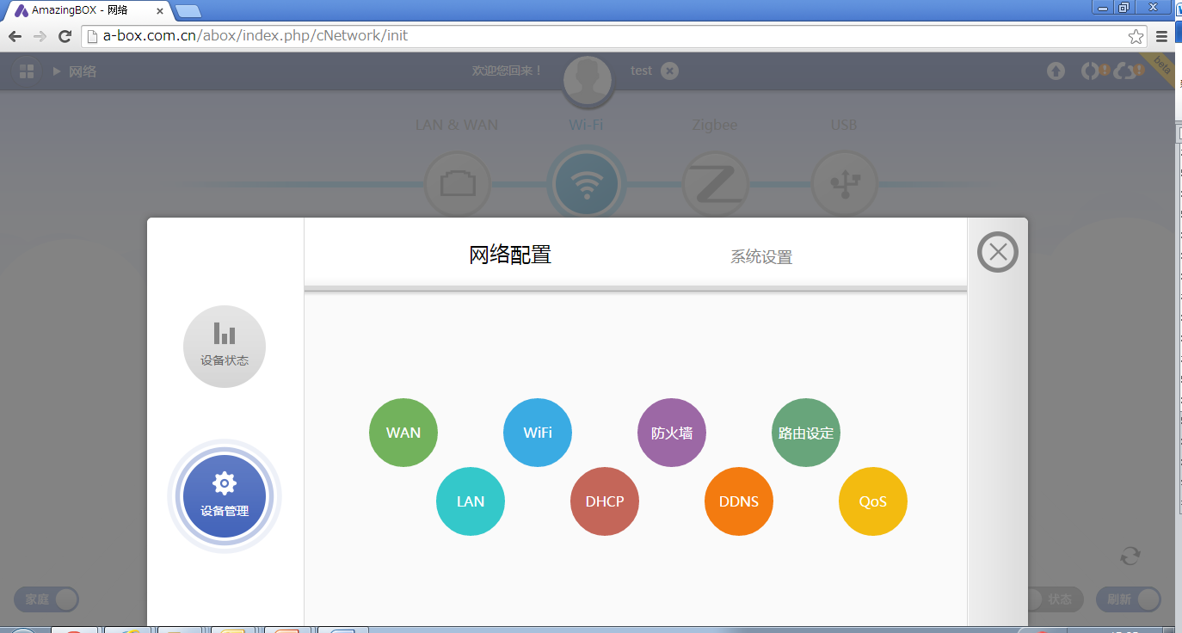
Task: Click the address bar URL field
Action: click(602, 36)
